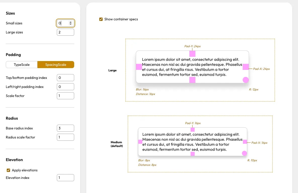Click the 'Medium (default)' container label
Image resolution: width=298 pixels, height=193 pixels.
click(x=117, y=144)
